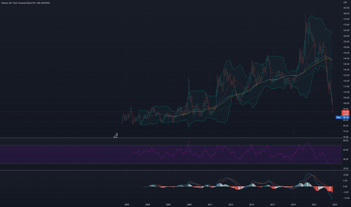This screenshot has height=207, width=351.
Task: Click the 150.00 price axis label
Action: click(346, 47)
